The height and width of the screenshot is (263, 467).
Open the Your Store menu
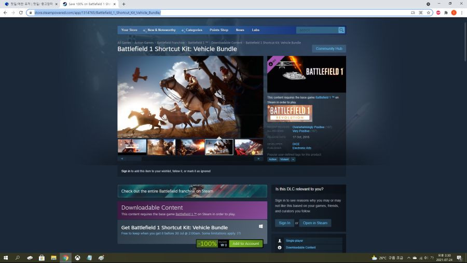[x=129, y=30]
